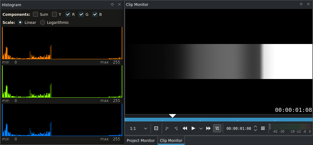Click the Set zone in icon

pos(167,128)
